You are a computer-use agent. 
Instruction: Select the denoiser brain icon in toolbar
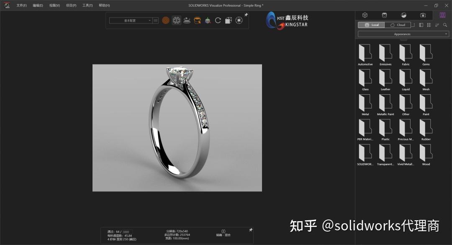tap(176, 20)
